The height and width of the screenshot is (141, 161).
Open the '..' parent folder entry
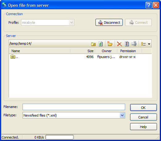click(x=14, y=57)
